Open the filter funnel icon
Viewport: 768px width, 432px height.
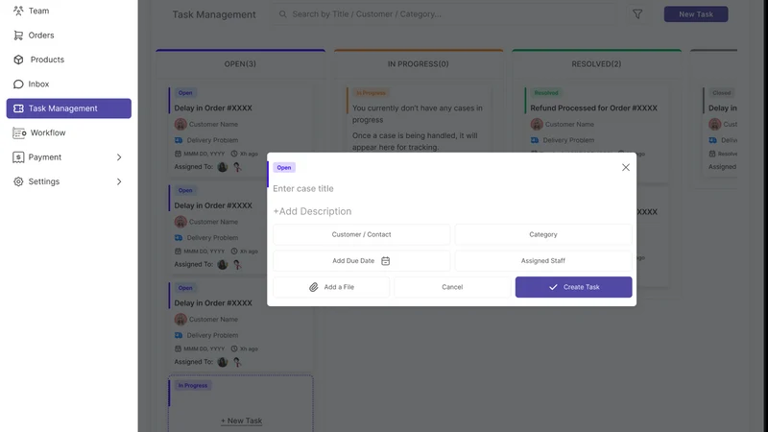(637, 14)
